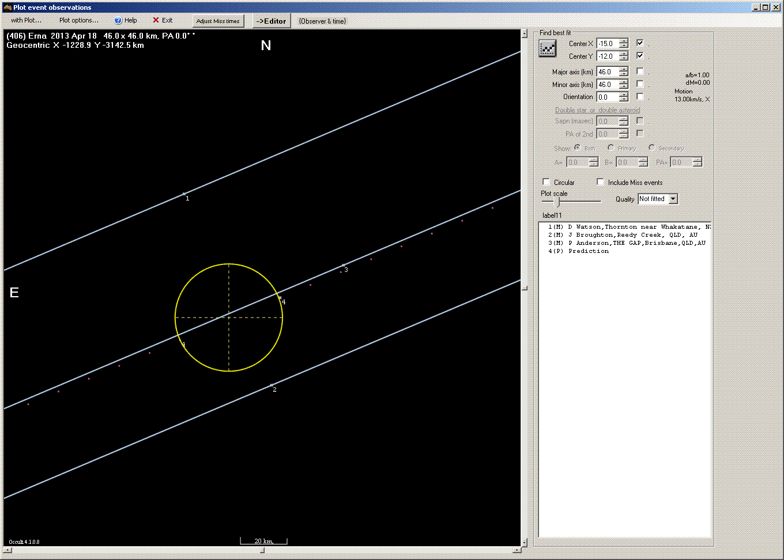Enable the Major axis fit checkbox
The image size is (784, 560).
640,71
